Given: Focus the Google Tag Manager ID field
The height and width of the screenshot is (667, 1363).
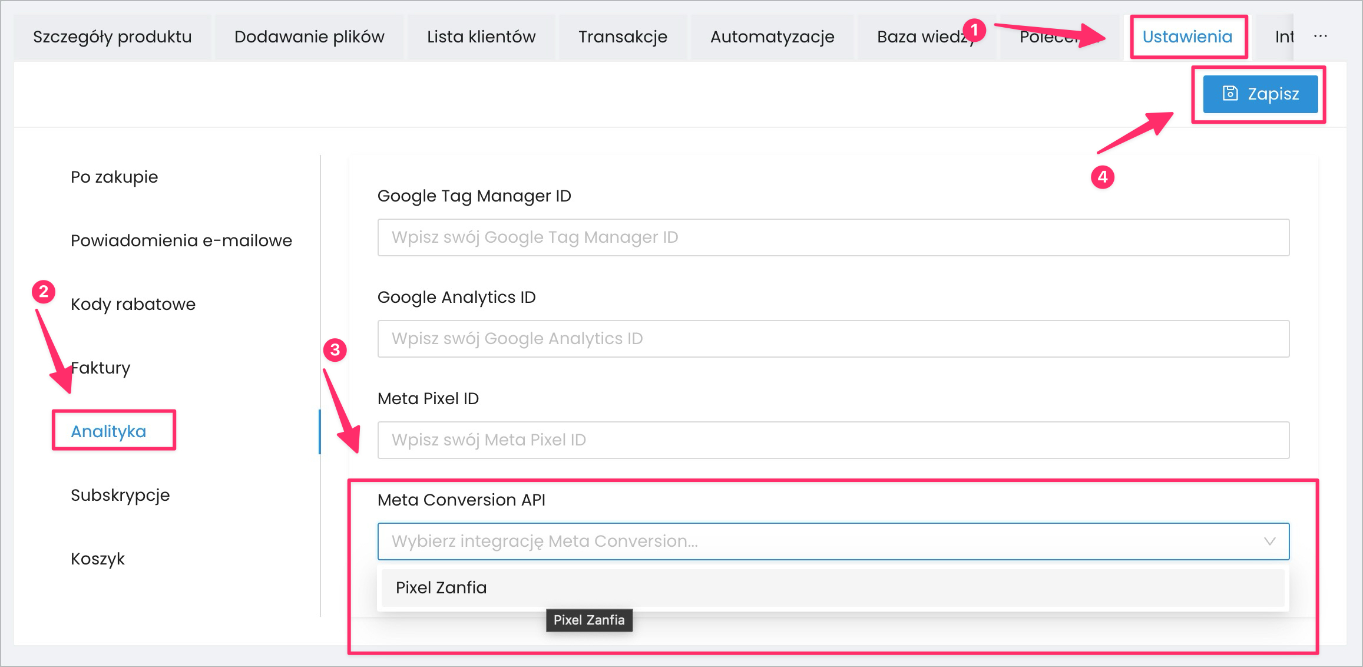Looking at the screenshot, I should coord(833,237).
